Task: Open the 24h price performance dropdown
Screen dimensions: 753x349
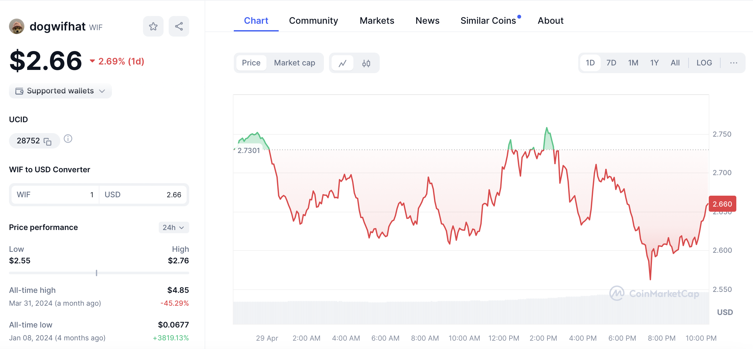Action: pyautogui.click(x=173, y=227)
